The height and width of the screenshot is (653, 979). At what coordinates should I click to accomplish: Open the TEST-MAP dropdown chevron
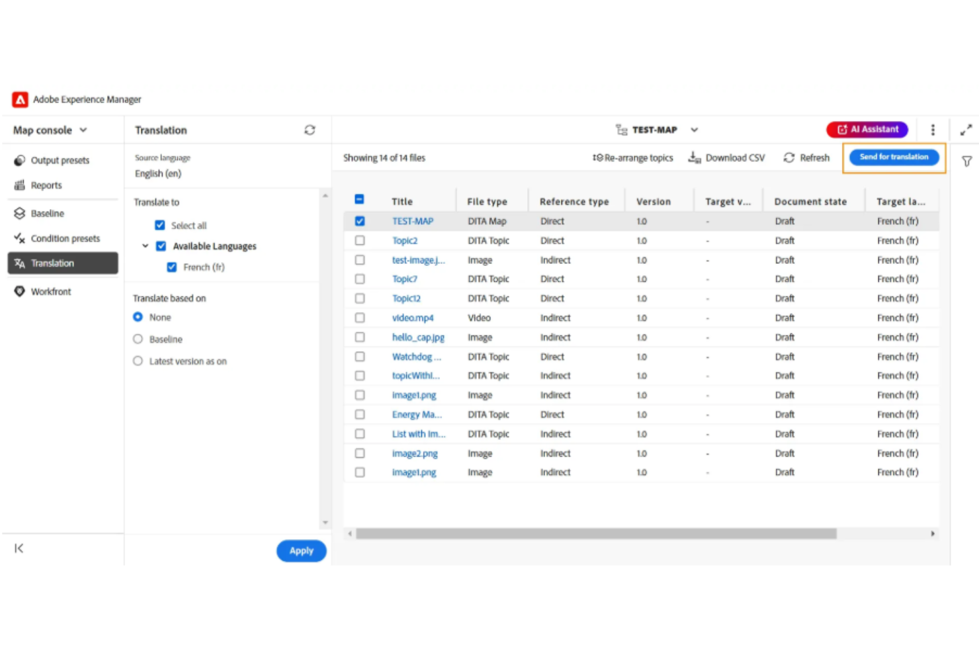click(x=694, y=130)
